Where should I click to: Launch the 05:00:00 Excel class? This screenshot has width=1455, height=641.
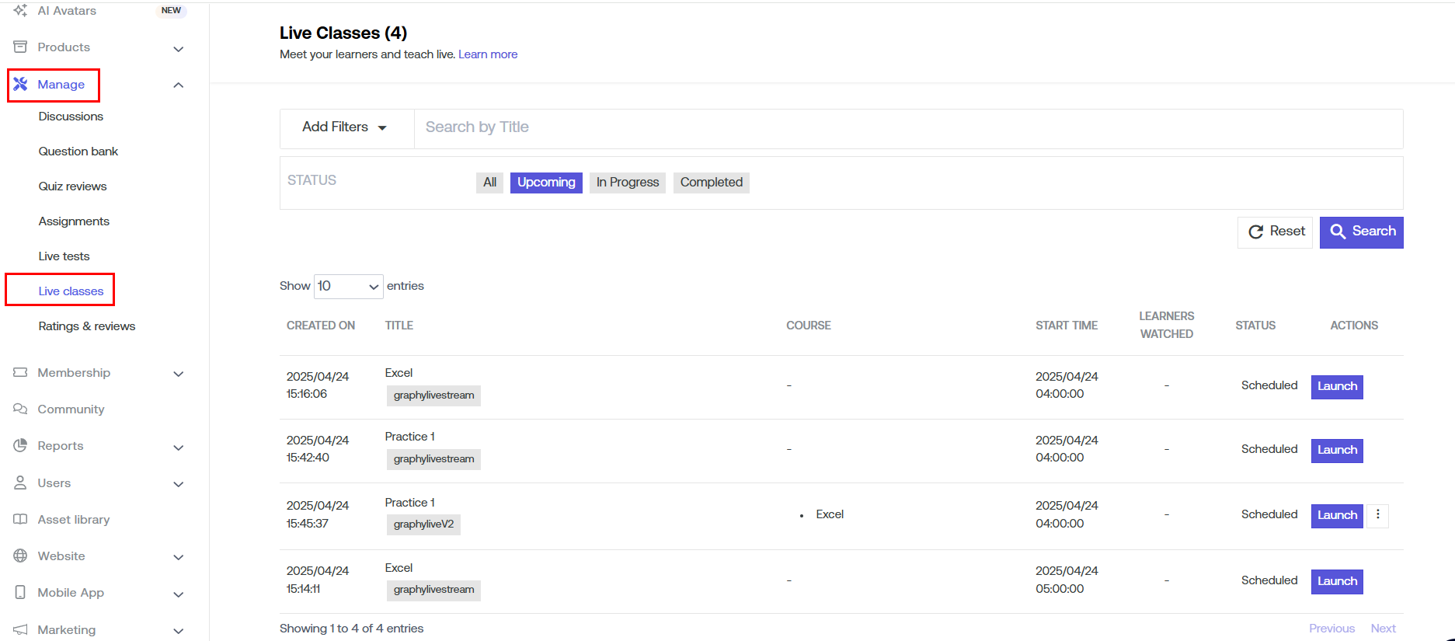click(1336, 581)
